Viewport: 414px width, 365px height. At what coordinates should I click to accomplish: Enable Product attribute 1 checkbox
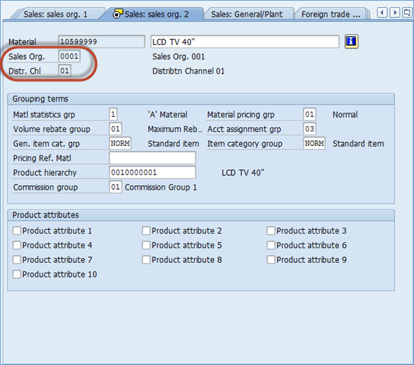[17, 231]
